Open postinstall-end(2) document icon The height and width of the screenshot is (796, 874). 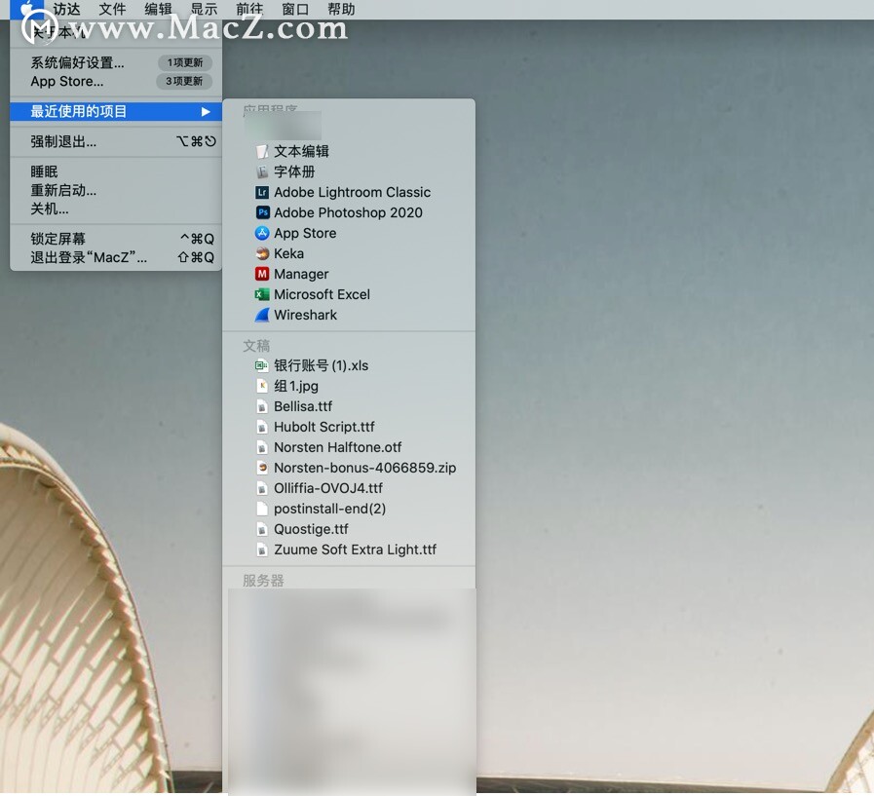point(262,509)
